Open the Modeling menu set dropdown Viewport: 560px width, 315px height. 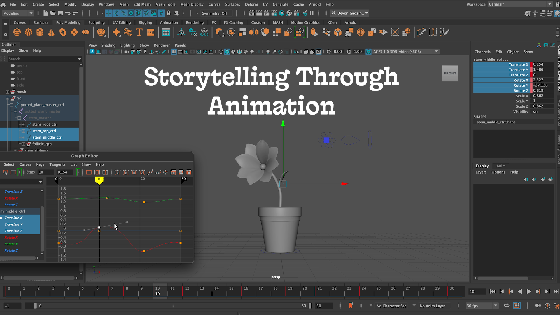pyautogui.click(x=18, y=13)
